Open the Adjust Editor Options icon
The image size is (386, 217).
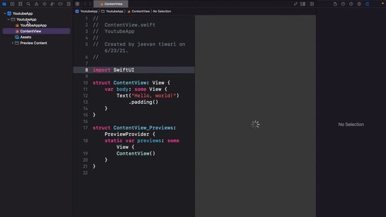(x=303, y=4)
